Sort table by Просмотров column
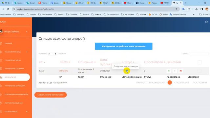The image size is (210, 118). (x=155, y=62)
